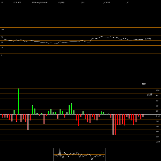Click the 0 level label on RSI chart
Viewport: 161px width, 161px height.
pos(2,55)
